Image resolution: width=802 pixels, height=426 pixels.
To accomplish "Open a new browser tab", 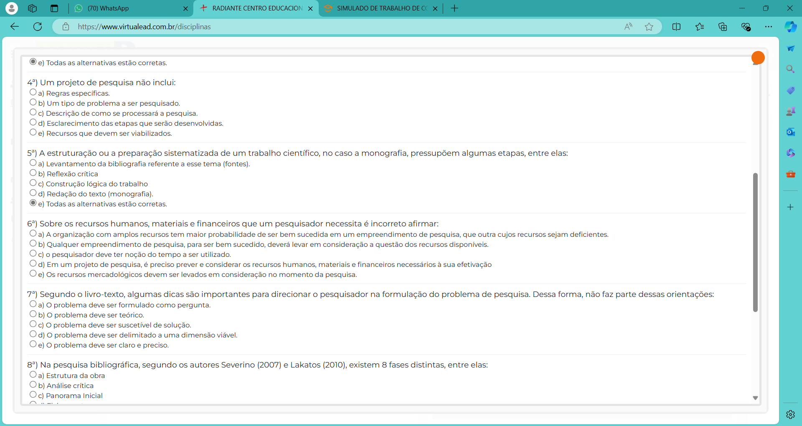I will (454, 8).
